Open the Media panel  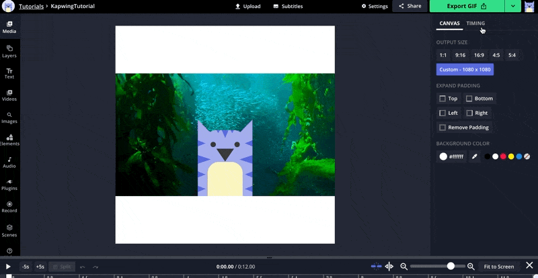9,28
